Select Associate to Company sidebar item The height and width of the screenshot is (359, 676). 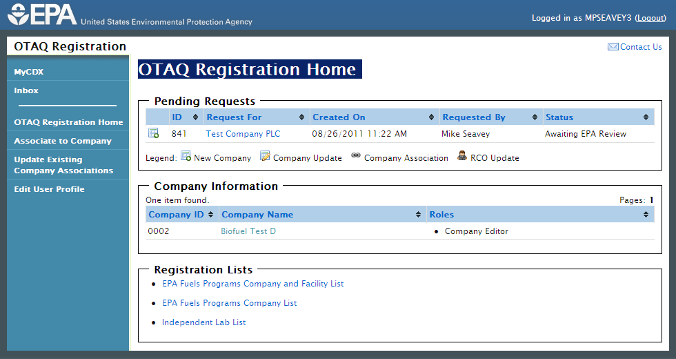pyautogui.click(x=63, y=141)
